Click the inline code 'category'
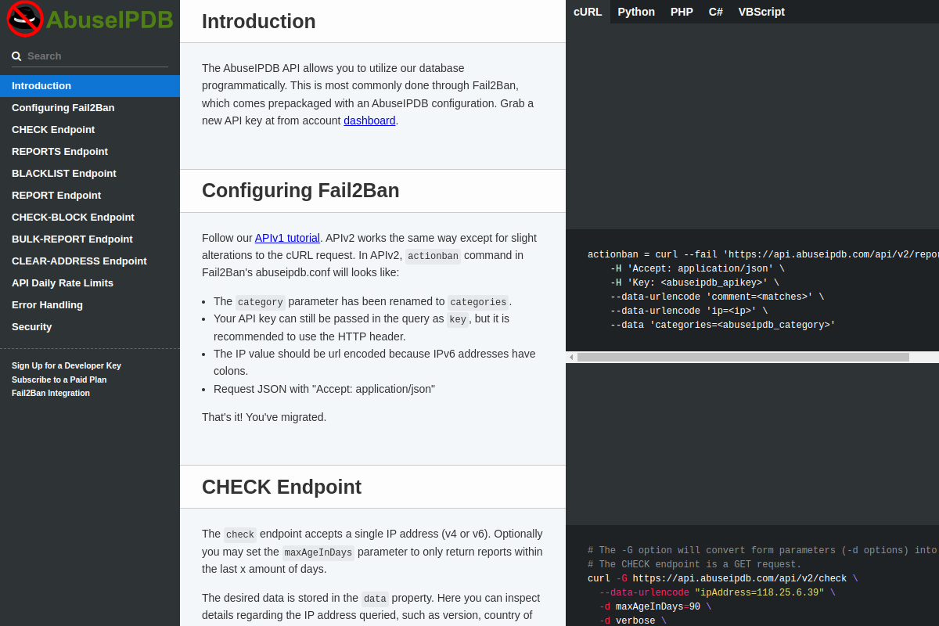 click(x=261, y=302)
